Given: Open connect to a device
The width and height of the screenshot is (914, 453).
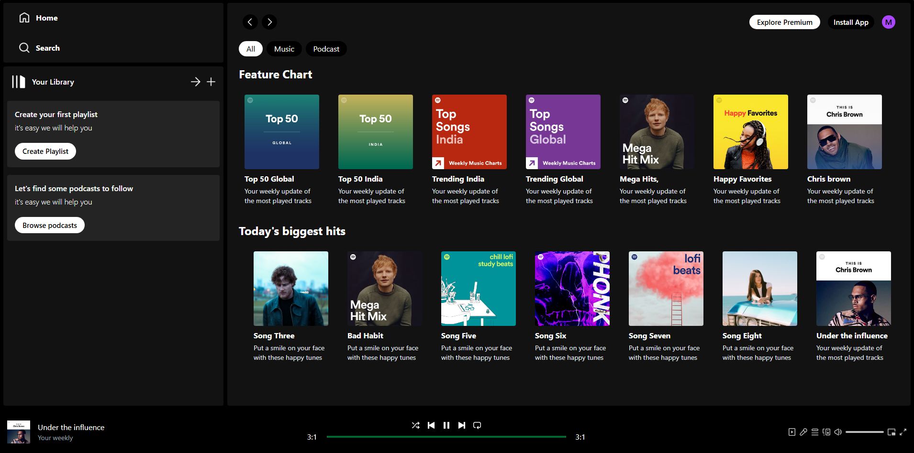Looking at the screenshot, I should (x=826, y=432).
